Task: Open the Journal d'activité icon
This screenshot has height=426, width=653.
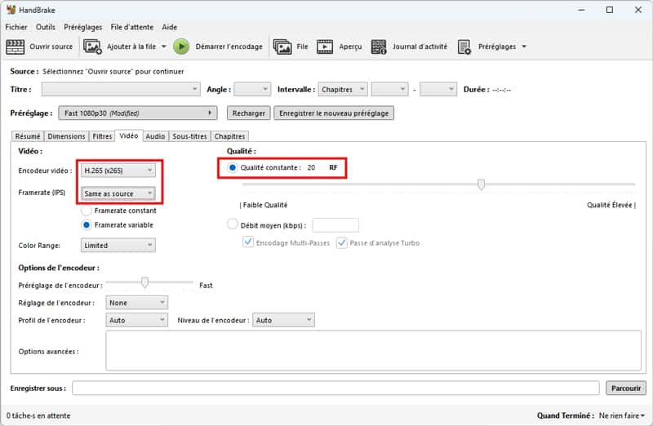Action: tap(379, 47)
